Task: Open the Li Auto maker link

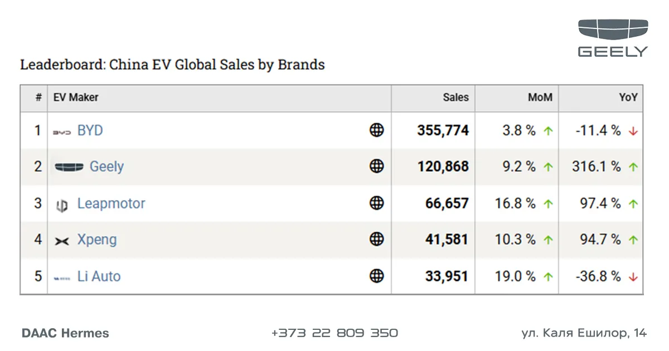Action: pyautogui.click(x=99, y=276)
